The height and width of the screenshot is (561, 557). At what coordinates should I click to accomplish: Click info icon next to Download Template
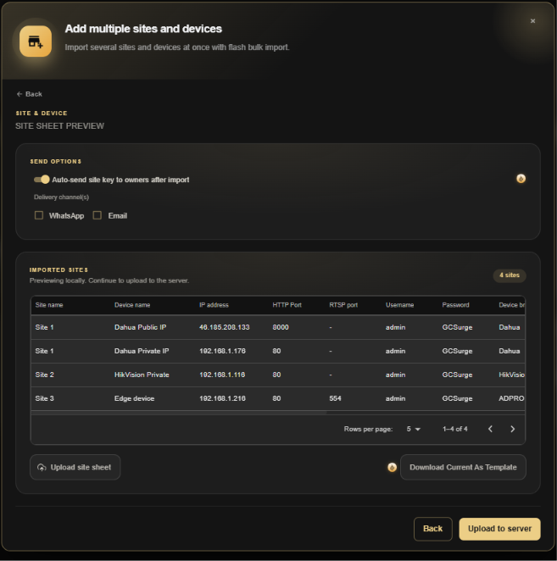click(392, 467)
